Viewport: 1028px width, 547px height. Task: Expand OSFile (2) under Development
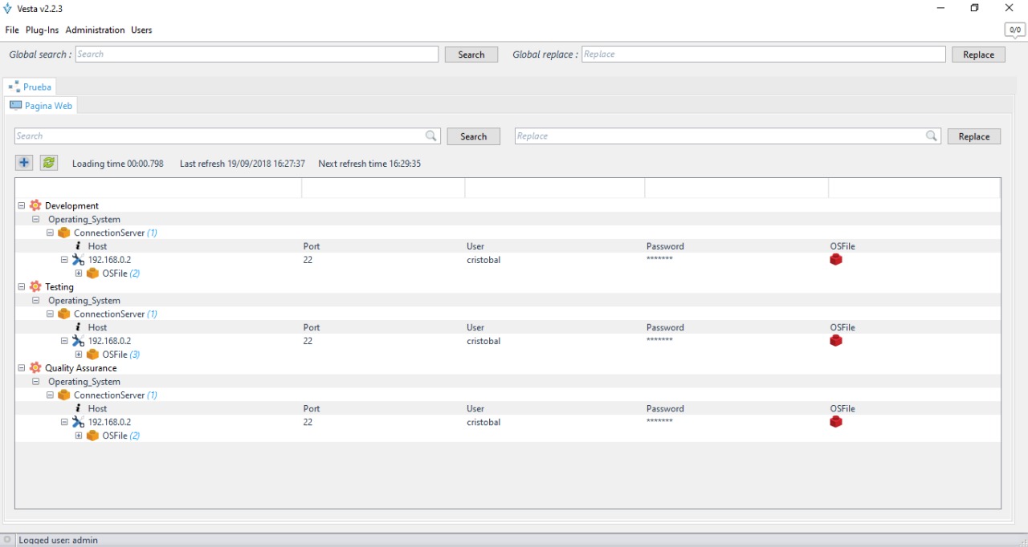click(x=79, y=273)
